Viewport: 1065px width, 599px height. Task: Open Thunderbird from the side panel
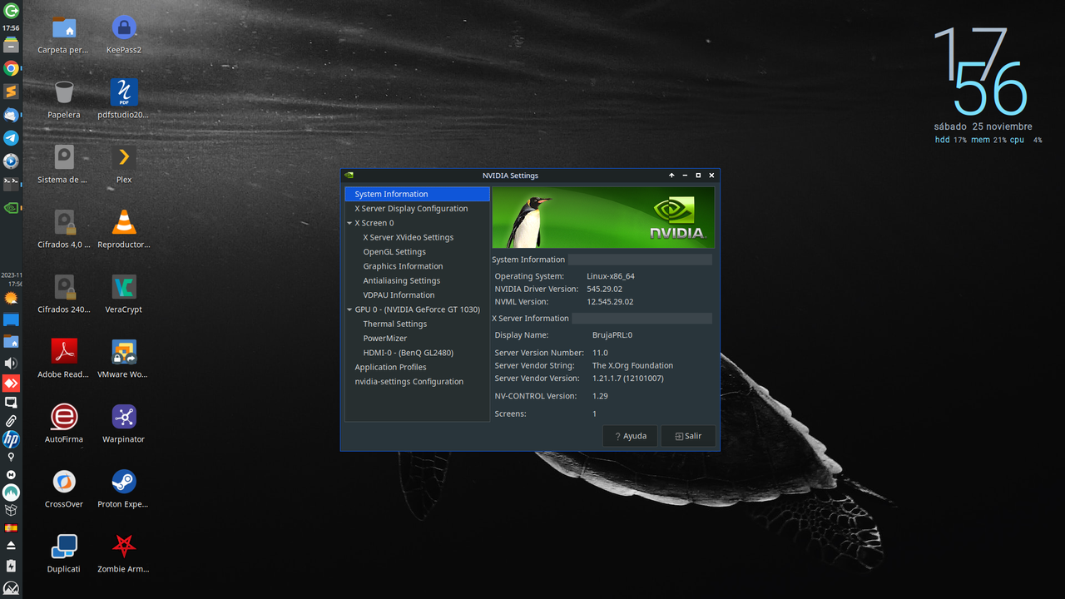[11, 115]
